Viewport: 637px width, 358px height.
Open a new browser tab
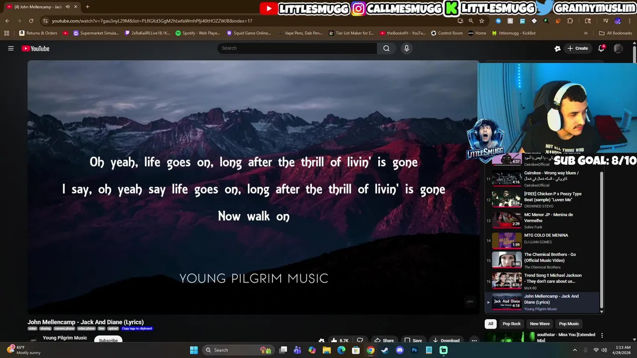[88, 7]
